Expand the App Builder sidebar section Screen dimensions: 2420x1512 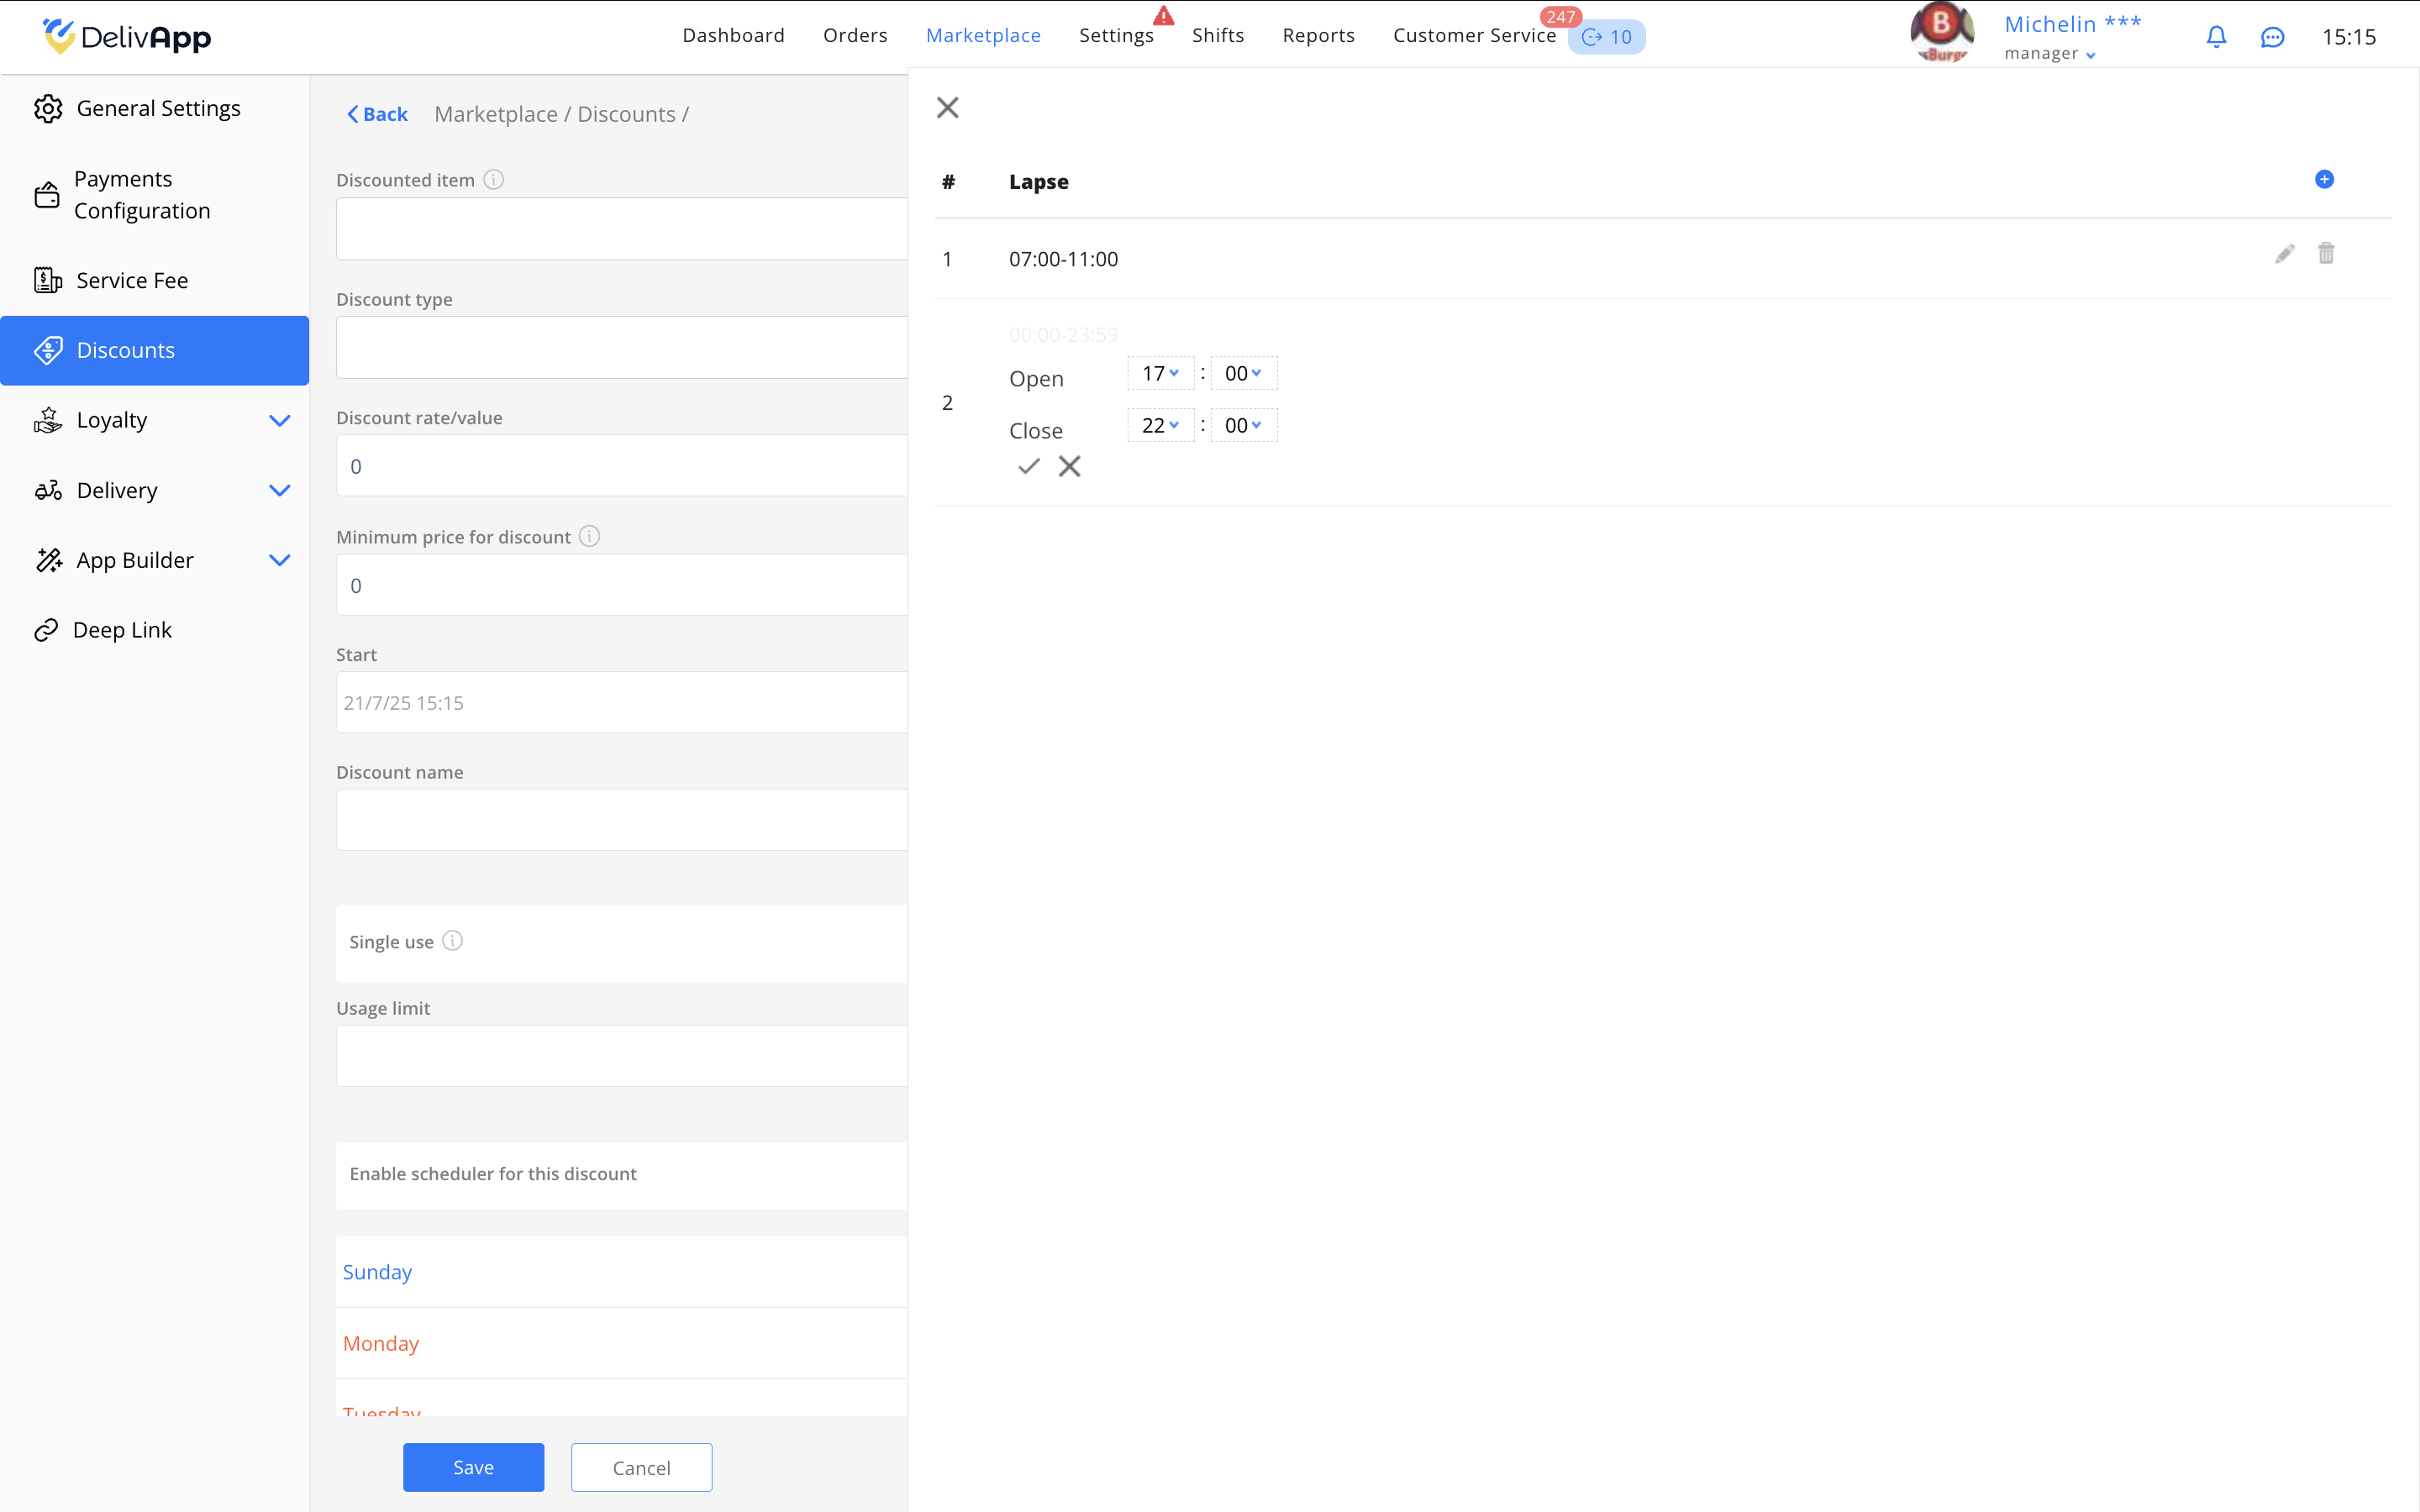[x=279, y=560]
